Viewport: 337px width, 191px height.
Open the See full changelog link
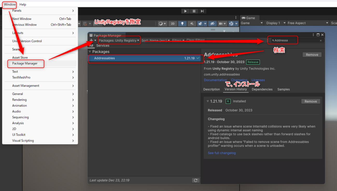coord(222,153)
